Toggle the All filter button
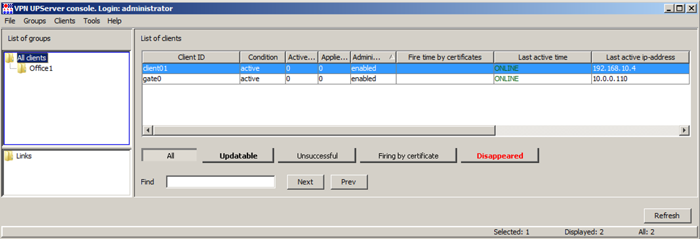This screenshot has width=700, height=239. pos(170,156)
